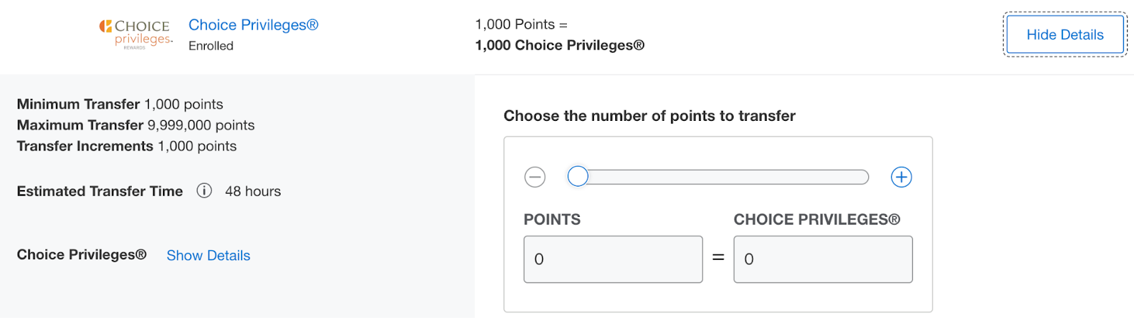Decrease points using the minus icon
This screenshot has width=1134, height=318.
tap(535, 177)
